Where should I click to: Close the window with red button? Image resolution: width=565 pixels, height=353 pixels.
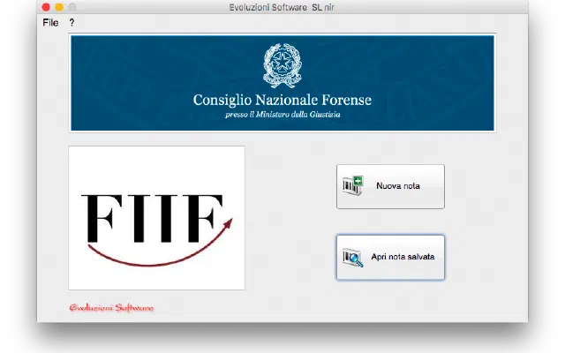[46, 7]
